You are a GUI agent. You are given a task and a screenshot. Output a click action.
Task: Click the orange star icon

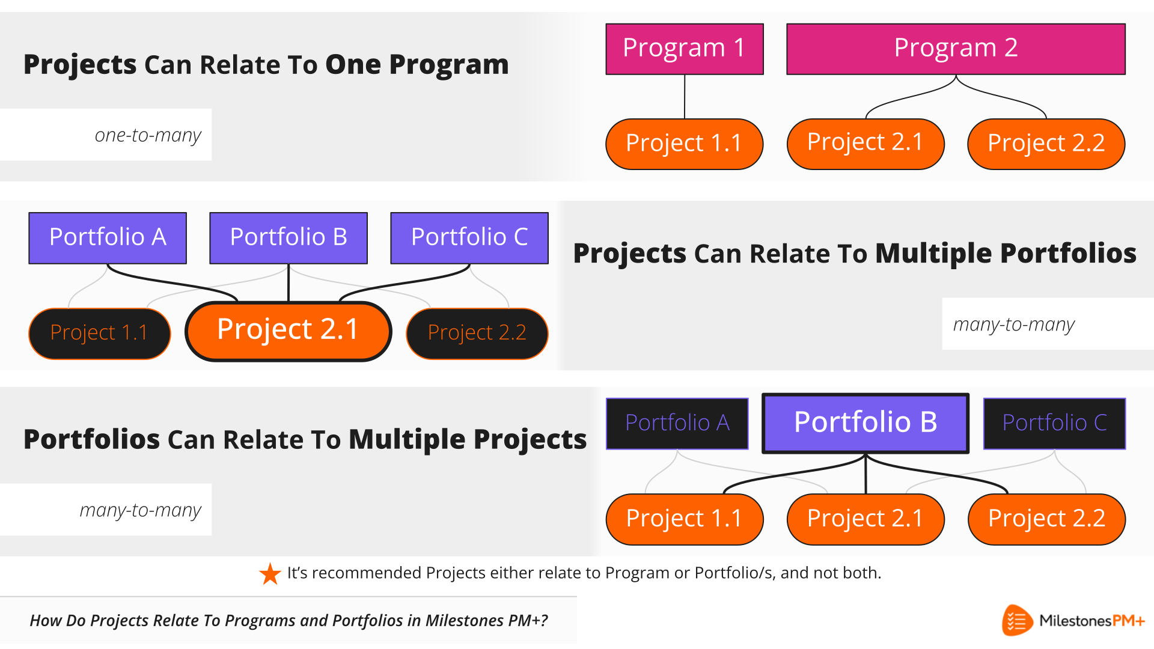pyautogui.click(x=270, y=574)
